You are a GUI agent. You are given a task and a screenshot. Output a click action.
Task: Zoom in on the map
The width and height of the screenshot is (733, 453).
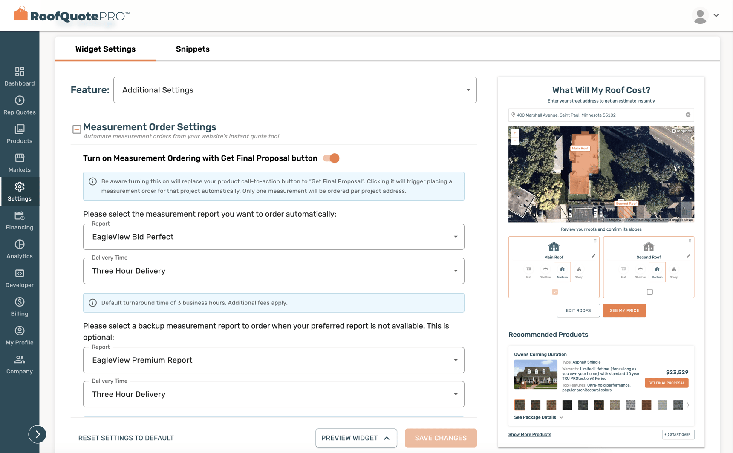pos(515,133)
